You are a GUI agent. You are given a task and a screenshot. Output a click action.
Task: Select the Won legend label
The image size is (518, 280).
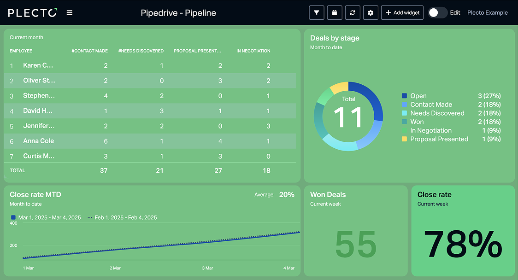coord(417,122)
